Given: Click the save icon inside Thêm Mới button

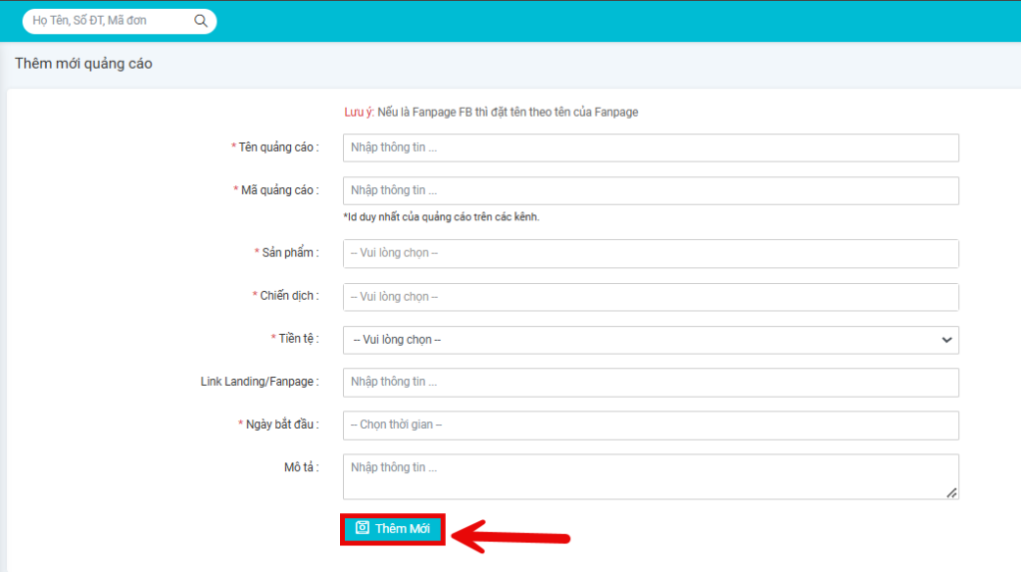Looking at the screenshot, I should (x=363, y=528).
